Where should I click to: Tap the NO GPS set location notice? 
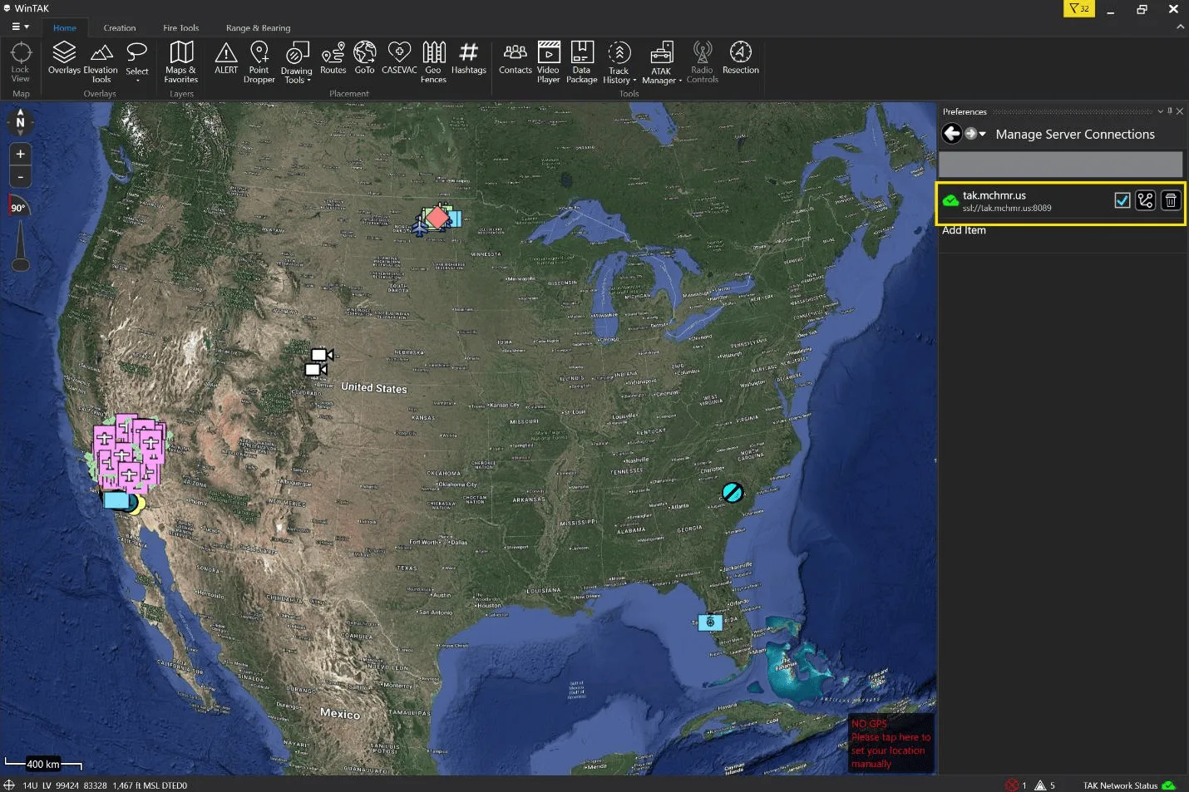pyautogui.click(x=891, y=744)
